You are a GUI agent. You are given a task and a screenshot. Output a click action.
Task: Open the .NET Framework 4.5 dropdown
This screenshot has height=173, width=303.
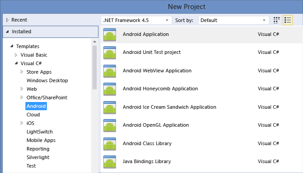[x=136, y=20]
